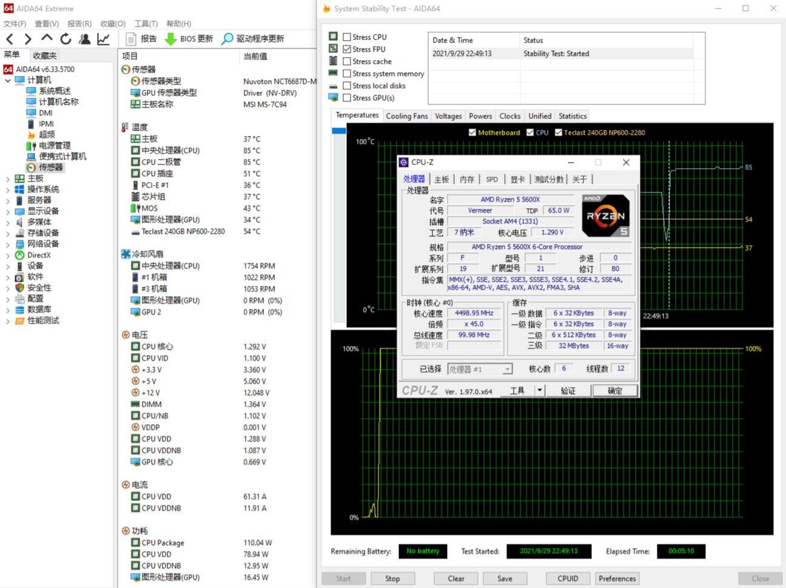Open the 工具 dropdown arrow in CPU-Z

[539, 390]
